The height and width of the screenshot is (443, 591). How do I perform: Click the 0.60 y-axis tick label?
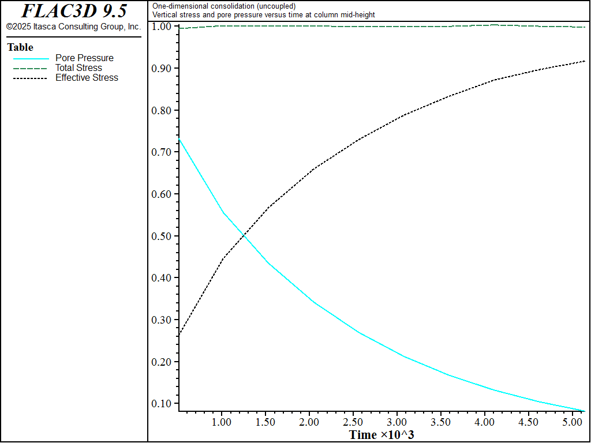(x=162, y=194)
